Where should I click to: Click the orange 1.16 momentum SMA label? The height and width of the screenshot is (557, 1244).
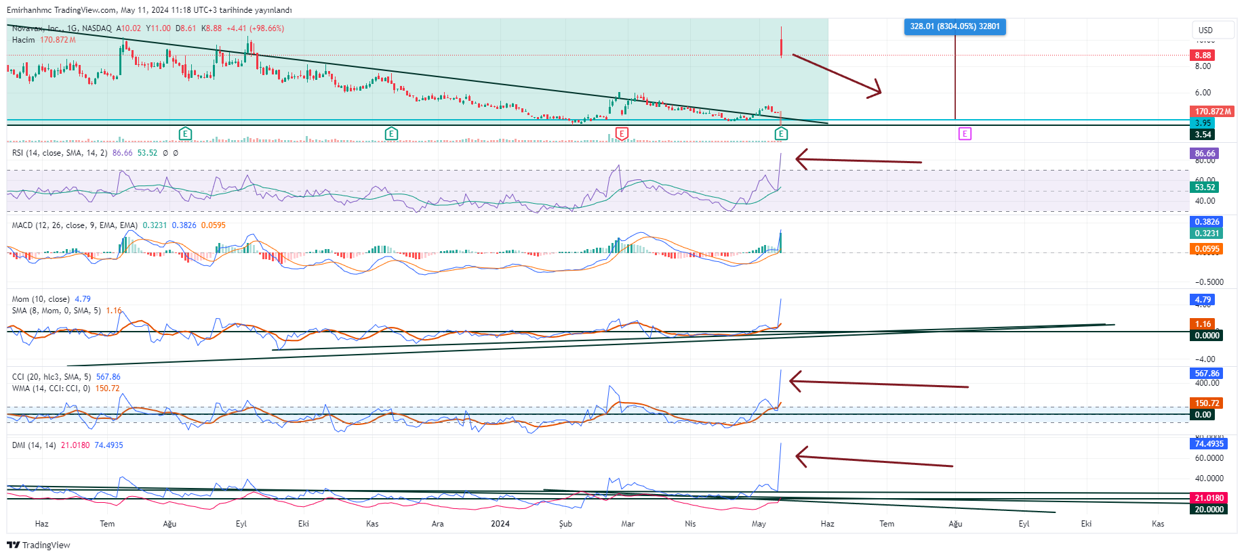[1203, 324]
